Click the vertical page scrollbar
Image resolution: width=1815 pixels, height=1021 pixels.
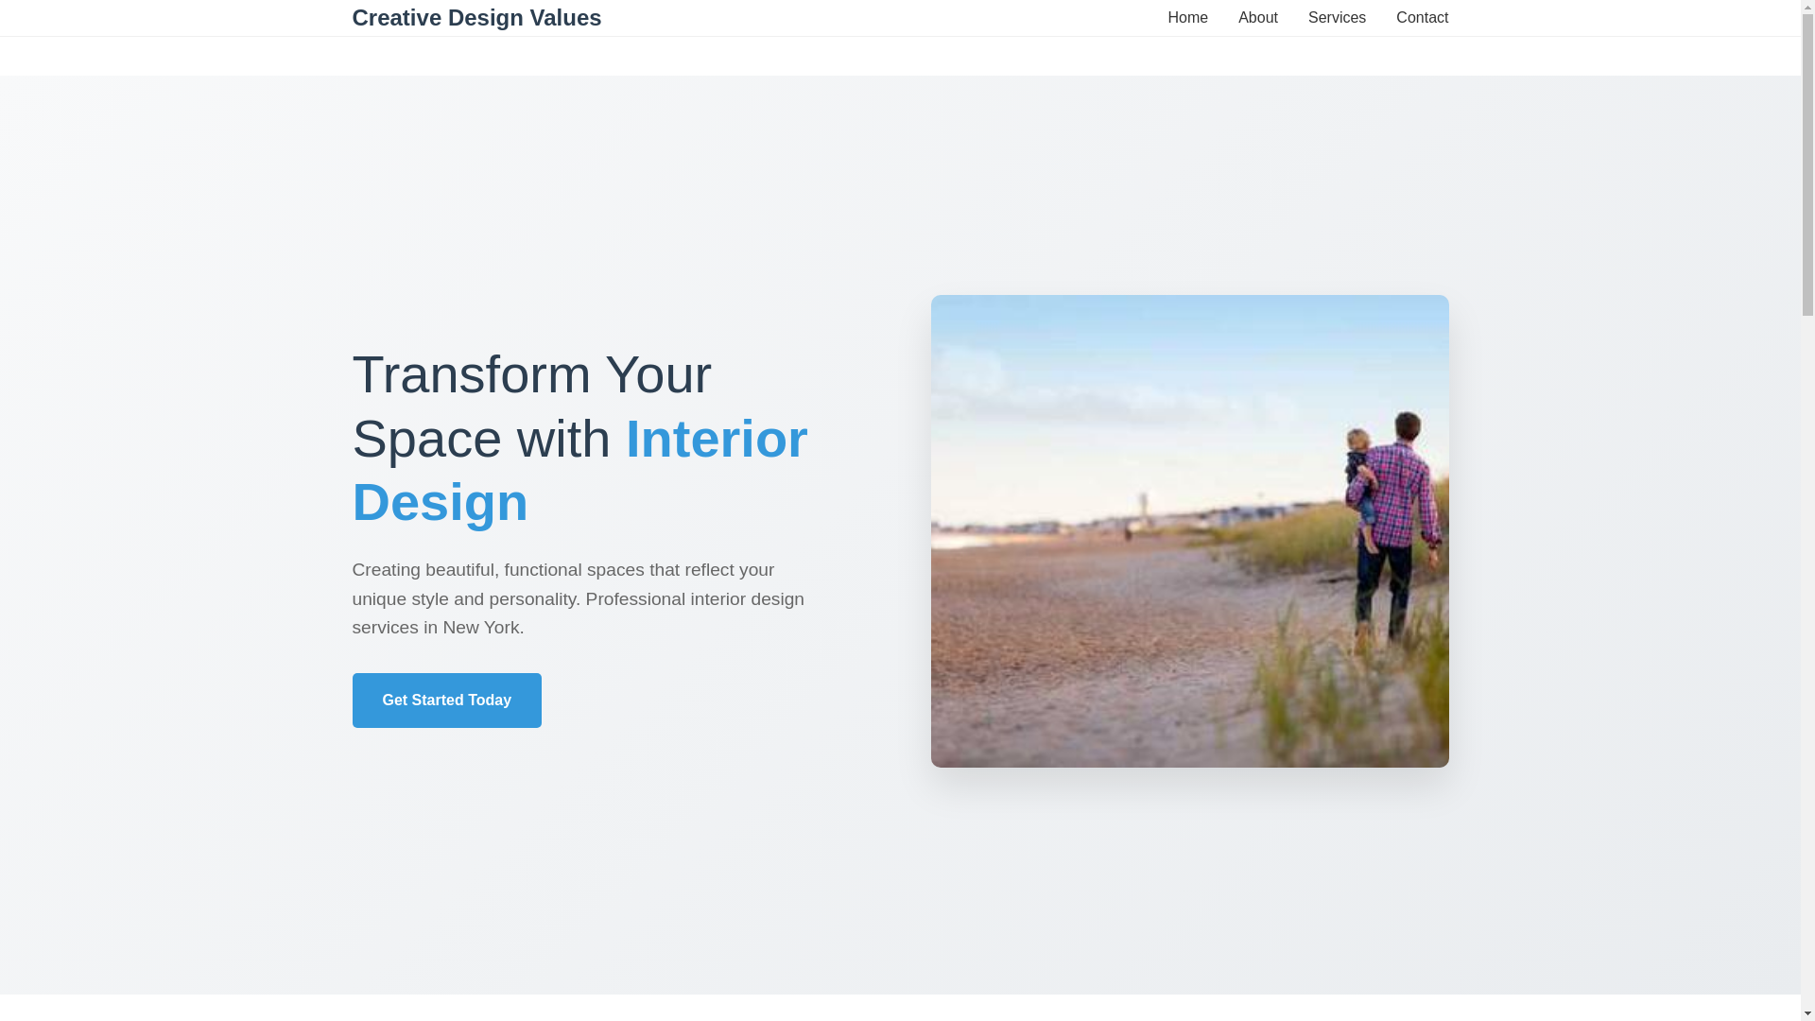1807,510
